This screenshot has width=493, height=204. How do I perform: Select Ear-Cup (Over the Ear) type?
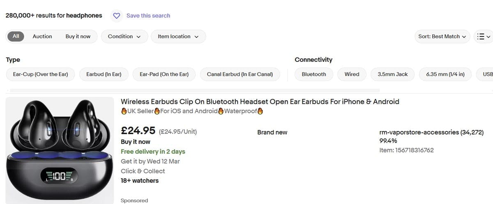(40, 74)
